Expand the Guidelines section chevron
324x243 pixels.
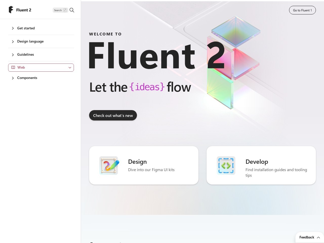point(13,55)
